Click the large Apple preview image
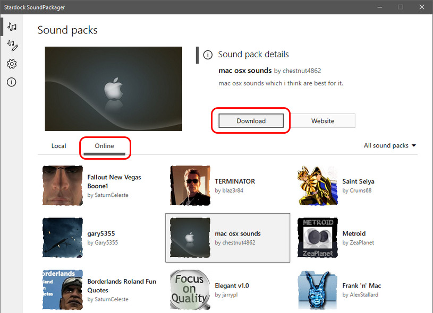Viewport: 433px width, 313px height. point(113,89)
